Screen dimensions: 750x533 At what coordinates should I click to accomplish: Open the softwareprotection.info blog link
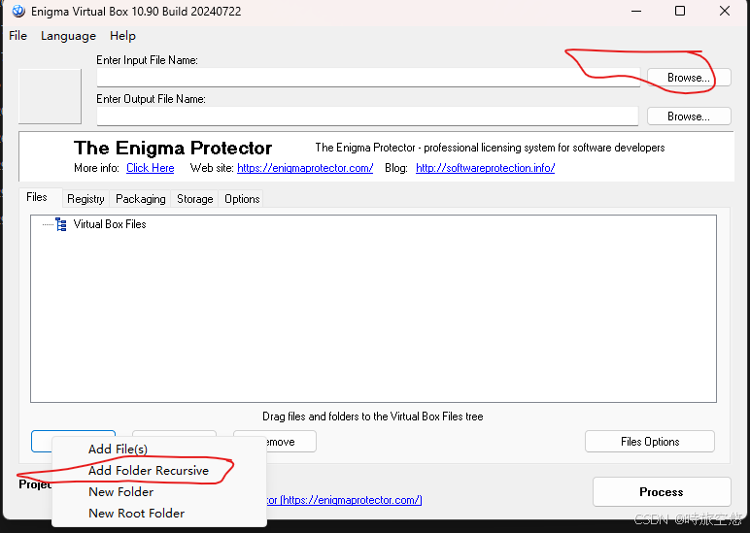[485, 168]
